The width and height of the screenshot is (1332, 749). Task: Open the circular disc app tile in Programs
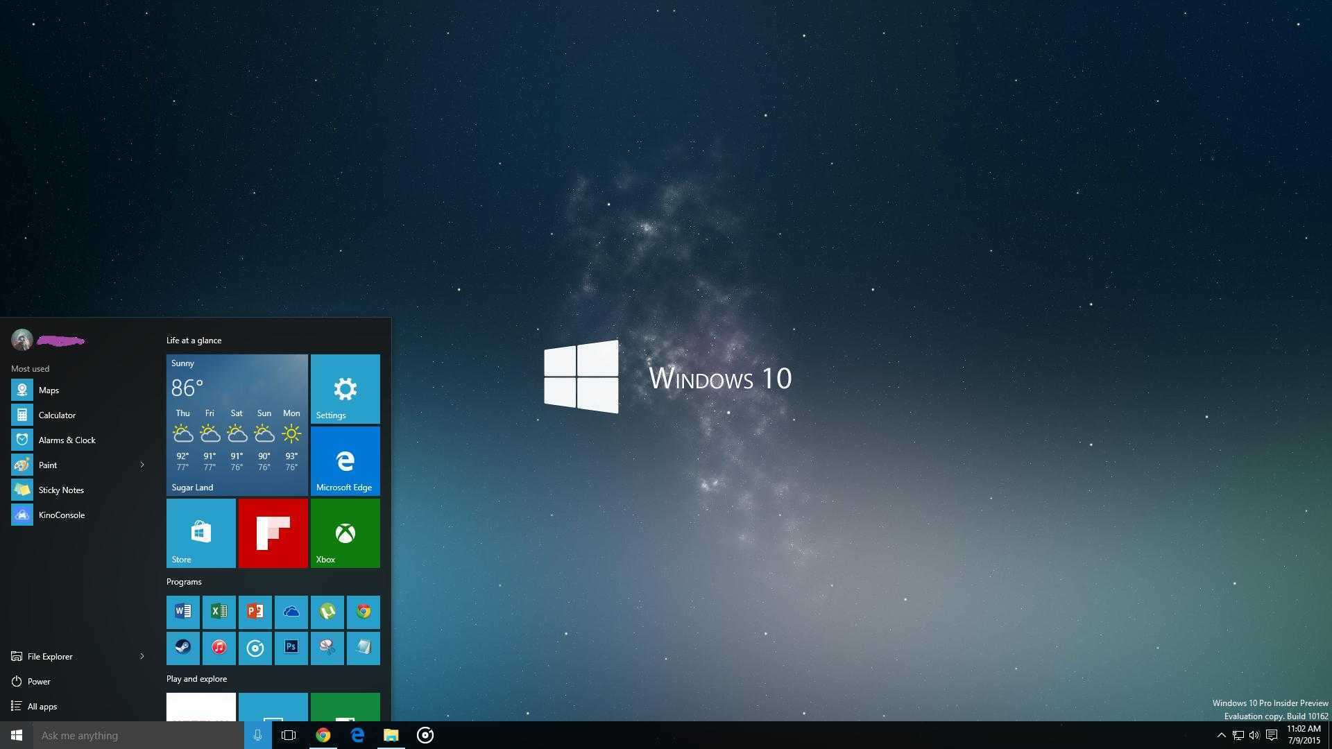[x=255, y=648]
